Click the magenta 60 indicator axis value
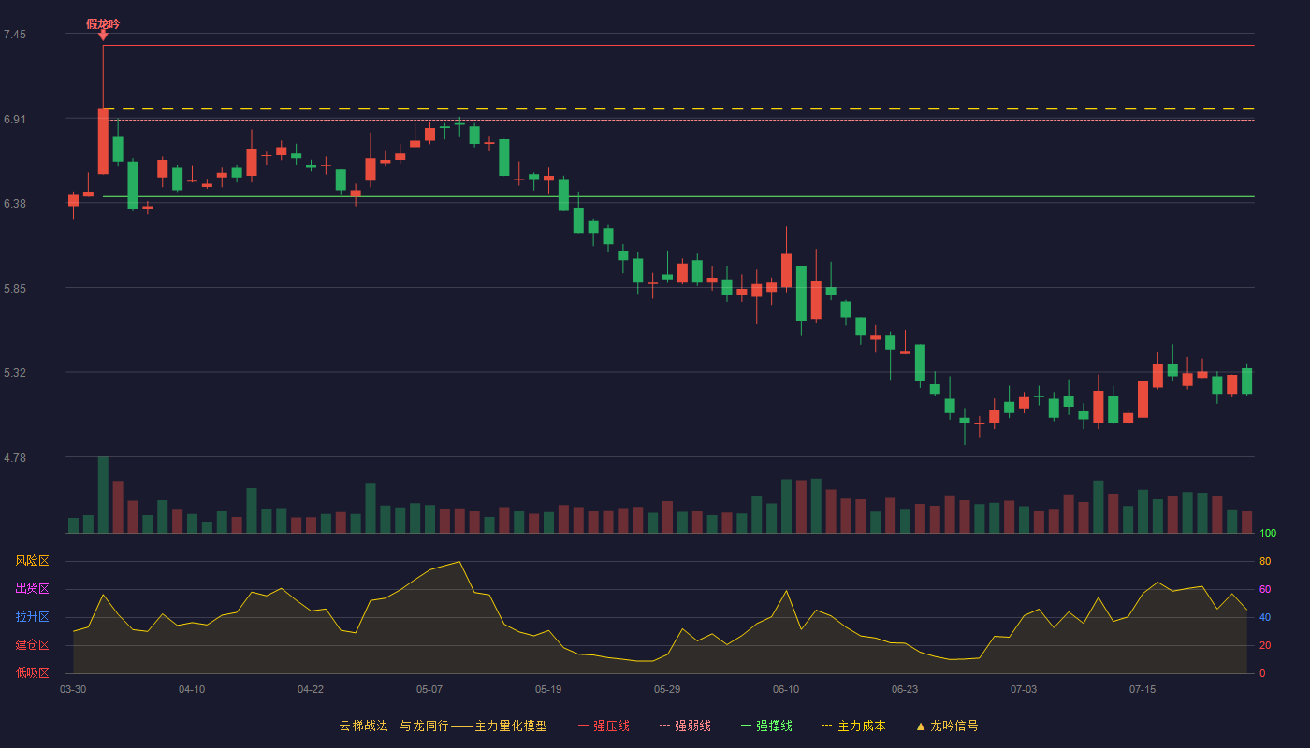Image resolution: width=1310 pixels, height=748 pixels. point(1265,589)
